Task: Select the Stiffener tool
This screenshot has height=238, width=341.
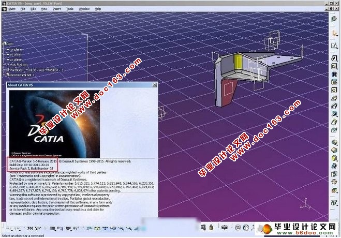Action: coord(334,114)
